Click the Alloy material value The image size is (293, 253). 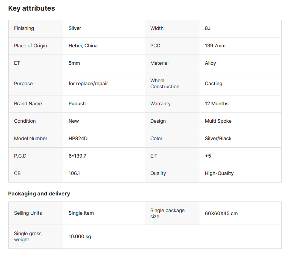[210, 63]
